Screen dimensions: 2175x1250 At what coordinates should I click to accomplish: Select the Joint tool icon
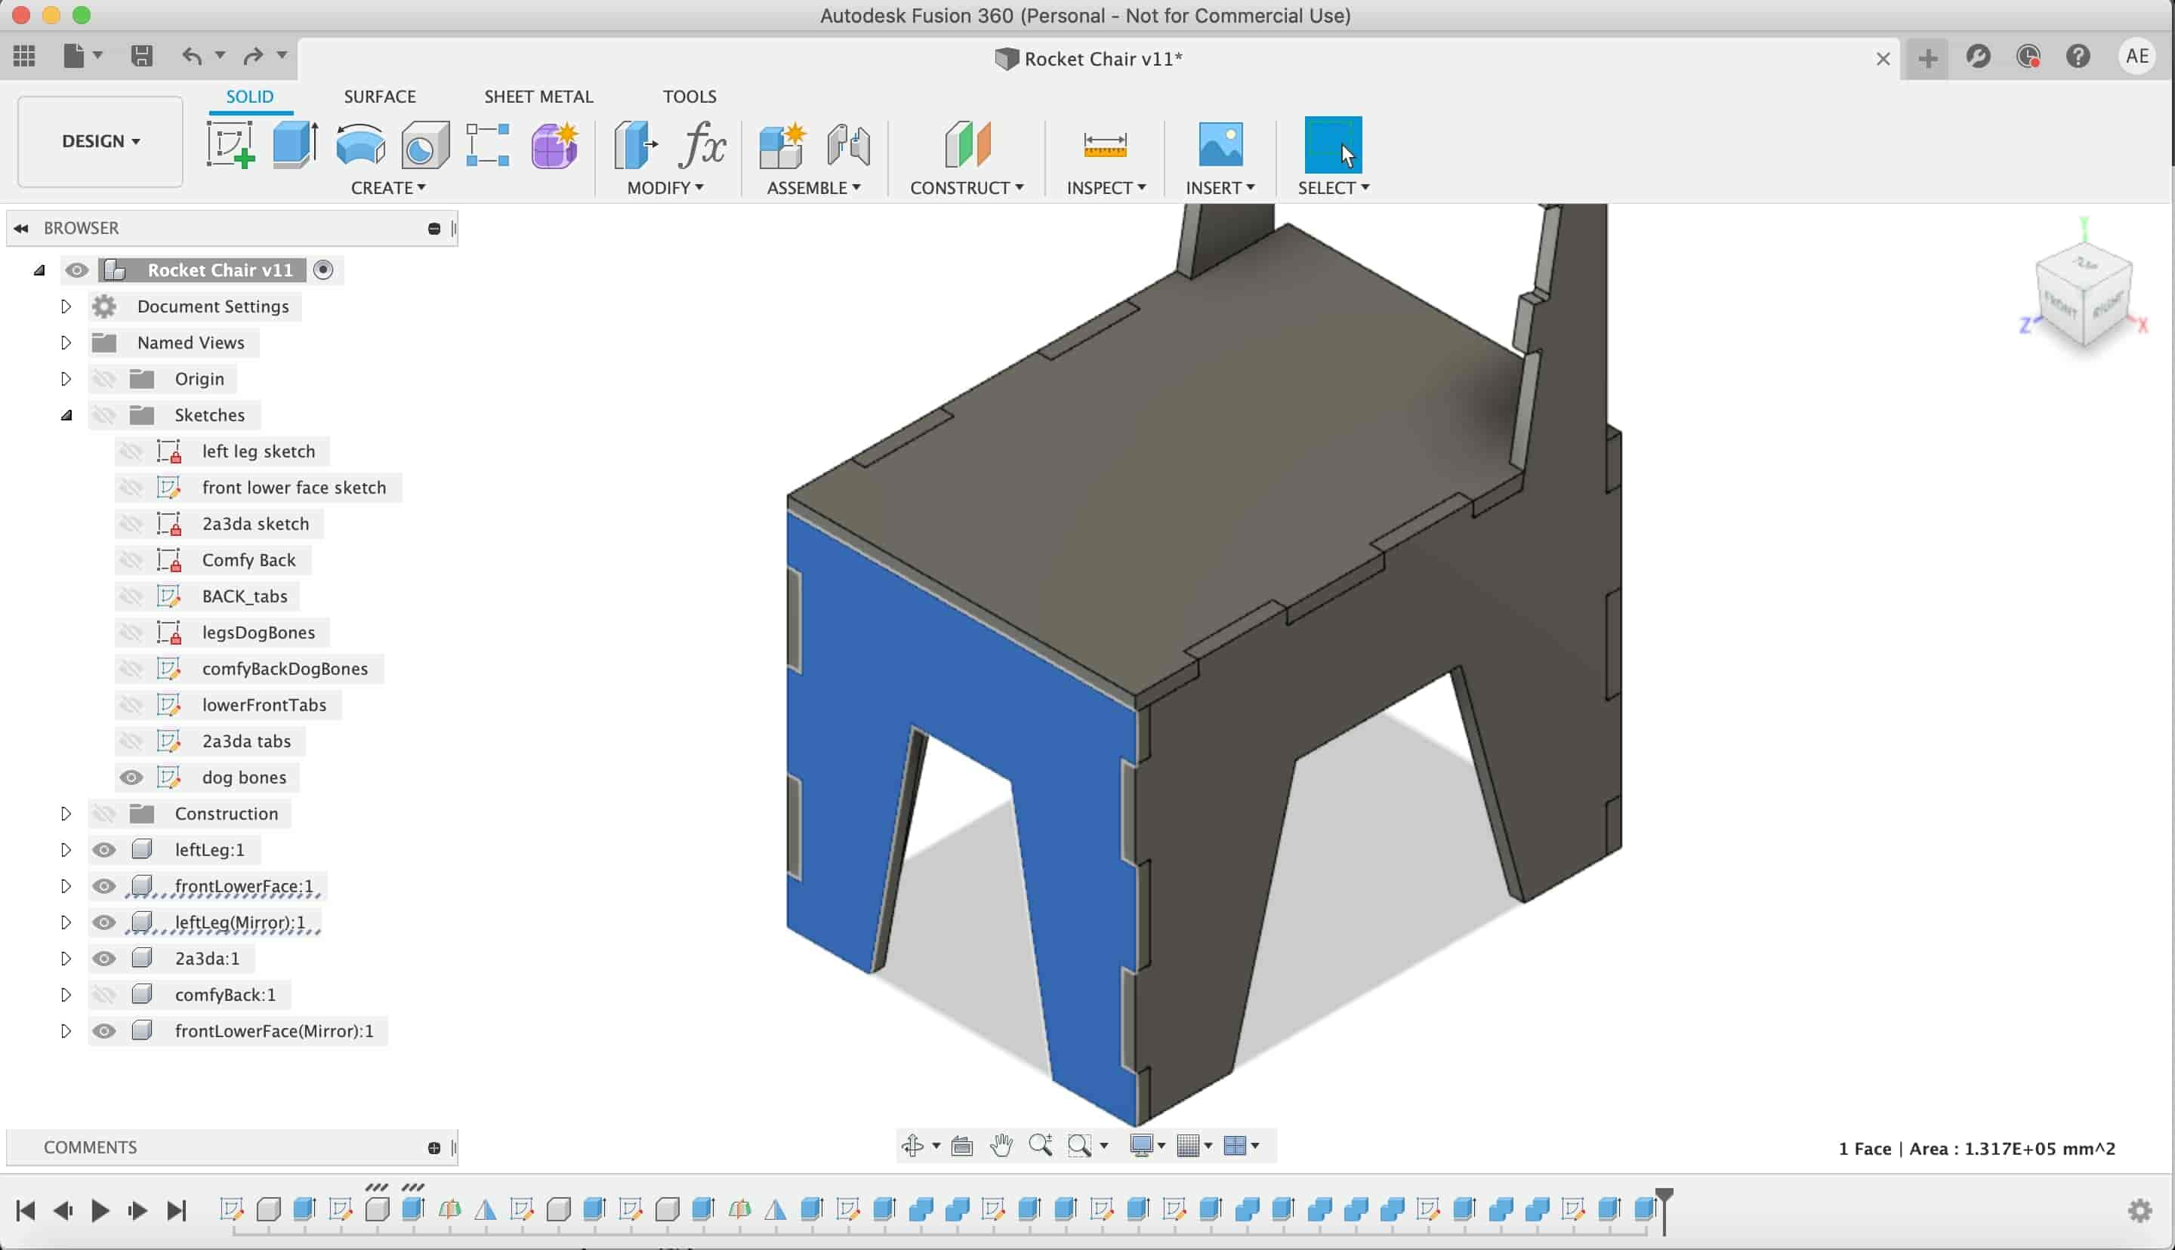[848, 144]
